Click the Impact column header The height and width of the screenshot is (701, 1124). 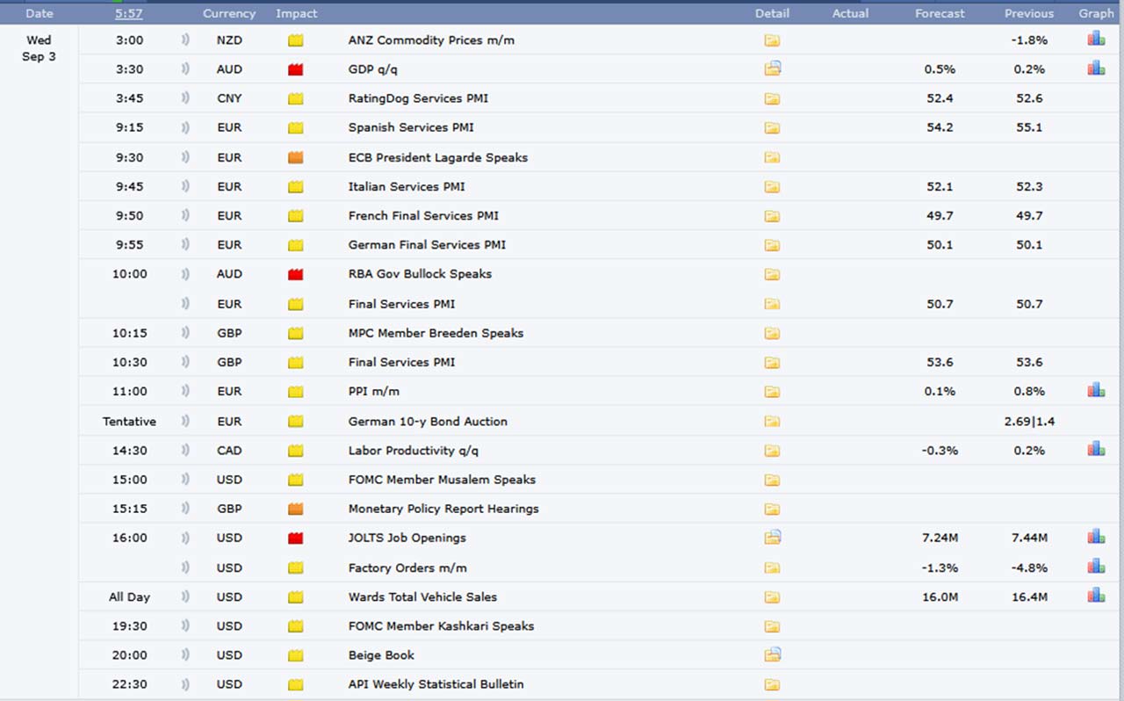pos(297,13)
